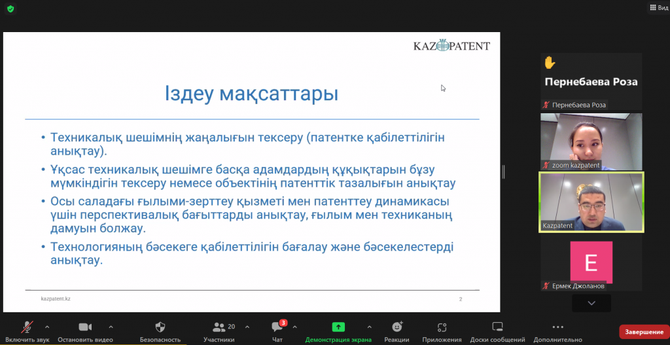This screenshot has height=345, width=670.
Task: Unmute microphone with Включить звук
Action: [27, 331]
